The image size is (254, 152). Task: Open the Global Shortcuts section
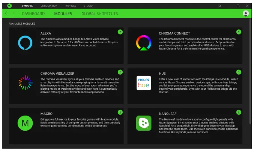point(100,14)
